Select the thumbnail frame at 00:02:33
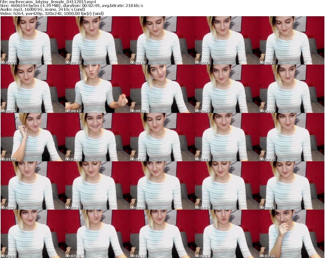The height and width of the screenshot is (258, 325). 292,234
